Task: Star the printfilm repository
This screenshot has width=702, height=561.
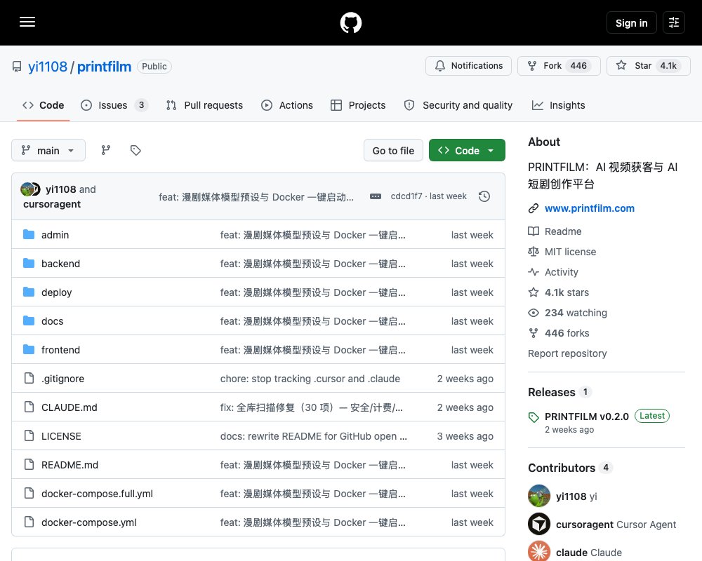Action: [648, 66]
